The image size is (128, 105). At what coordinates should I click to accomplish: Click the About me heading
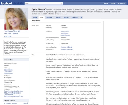click(36, 21)
